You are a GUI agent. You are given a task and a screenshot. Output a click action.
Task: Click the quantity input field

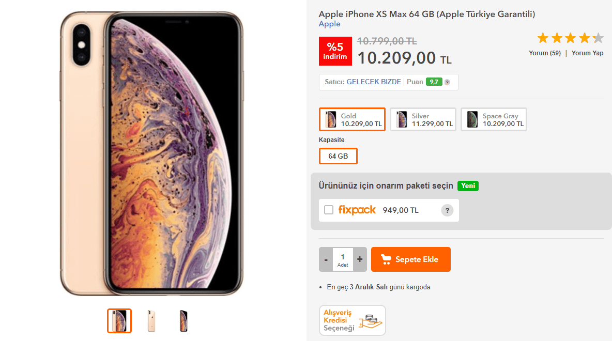[343, 257]
